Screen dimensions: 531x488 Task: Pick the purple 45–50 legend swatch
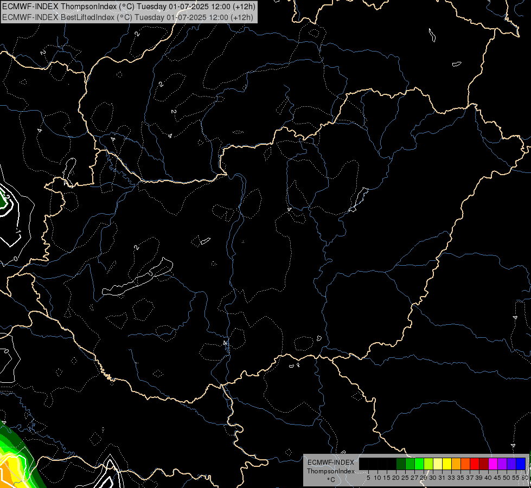[502, 464]
